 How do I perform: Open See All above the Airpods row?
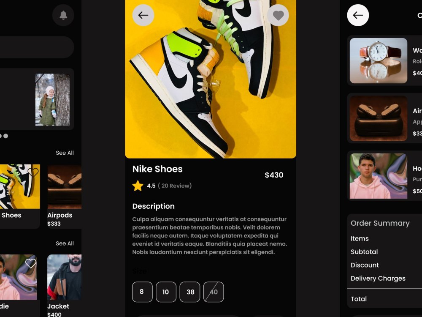coord(65,153)
